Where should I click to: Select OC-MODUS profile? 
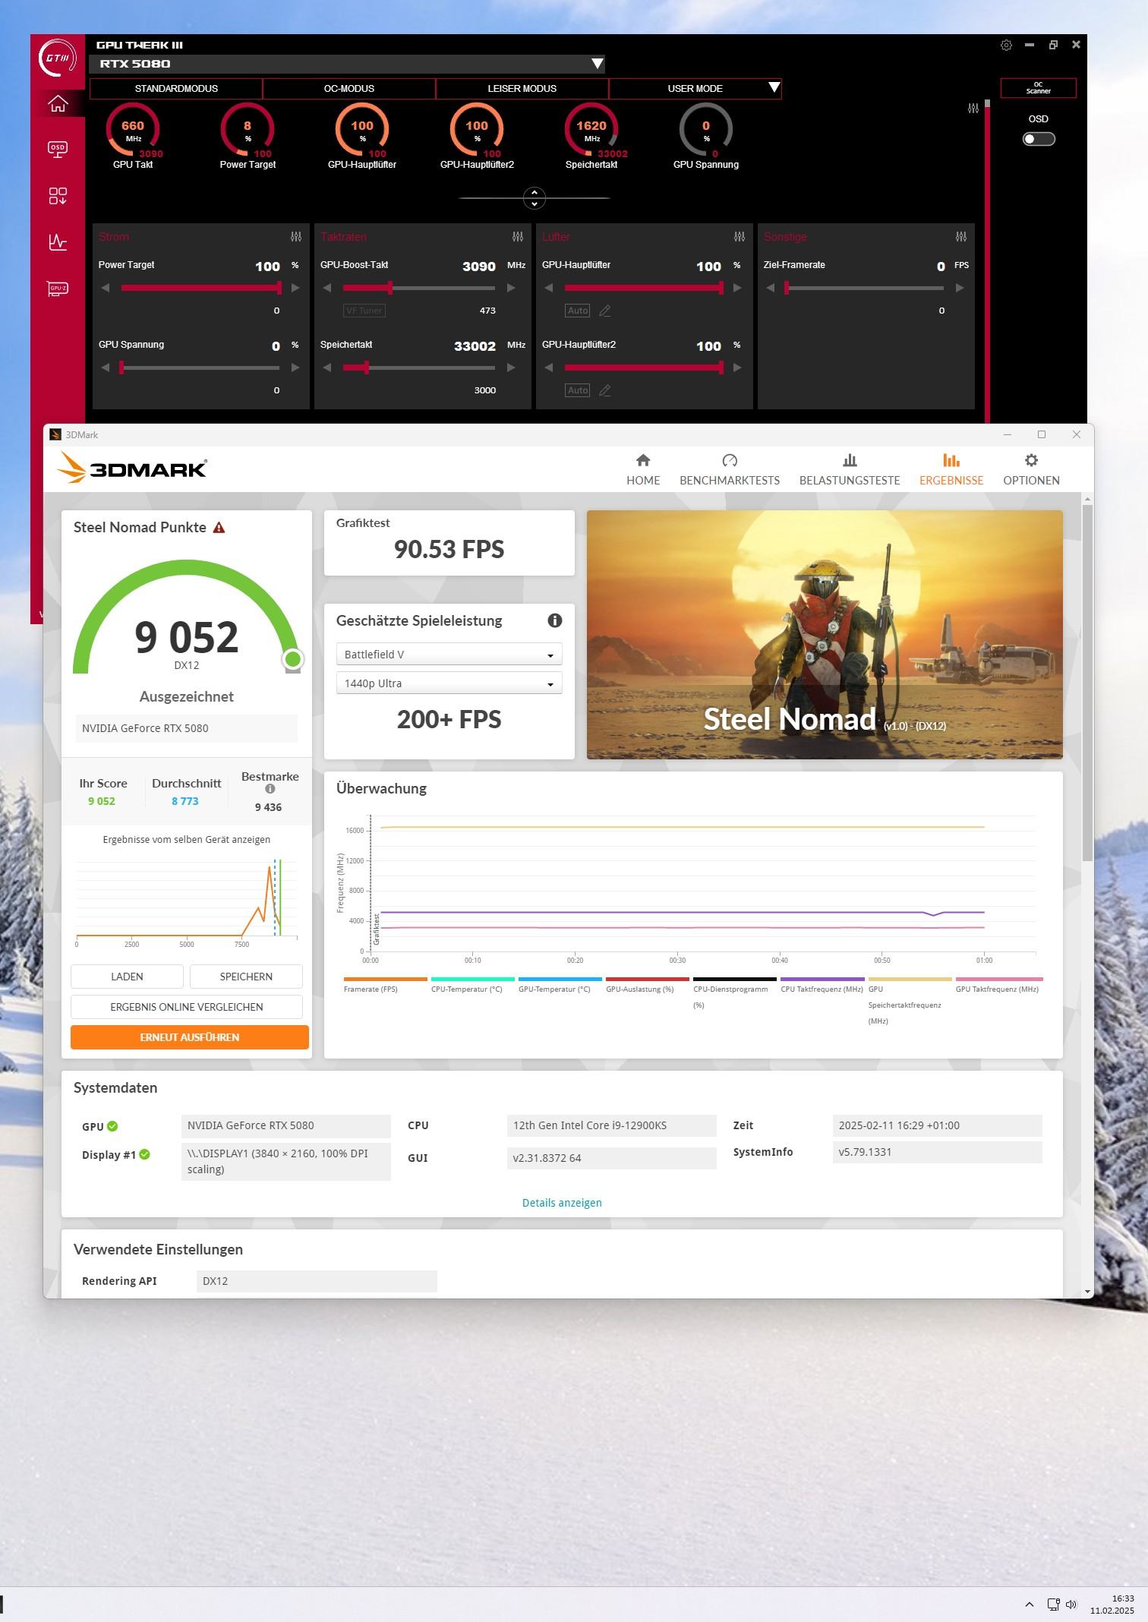pyautogui.click(x=349, y=89)
